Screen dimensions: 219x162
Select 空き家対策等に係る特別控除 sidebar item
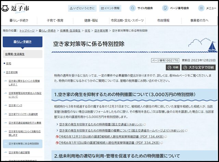(x=23, y=144)
